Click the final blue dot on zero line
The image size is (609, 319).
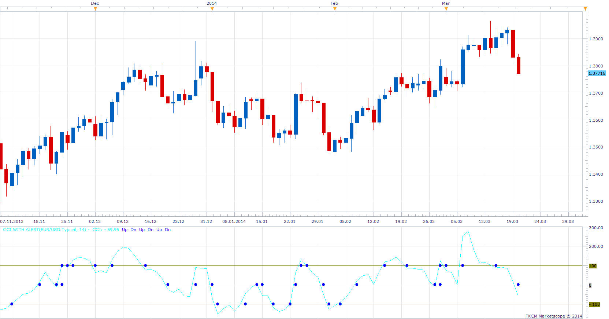tap(518, 285)
